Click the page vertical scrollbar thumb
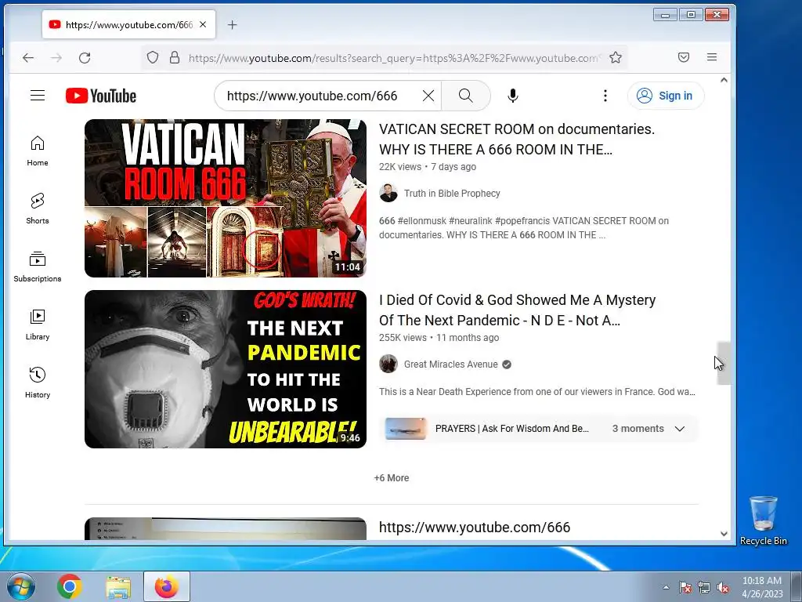This screenshot has width=802, height=602. (724, 363)
